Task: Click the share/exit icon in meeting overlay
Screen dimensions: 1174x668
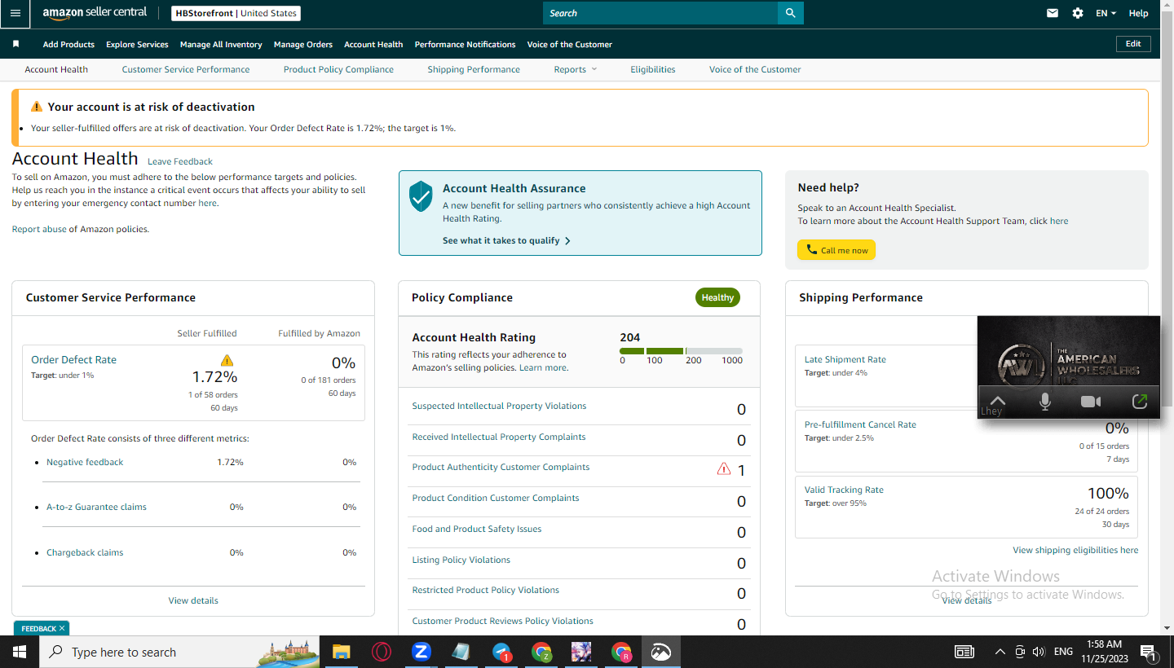Action: (x=1140, y=402)
